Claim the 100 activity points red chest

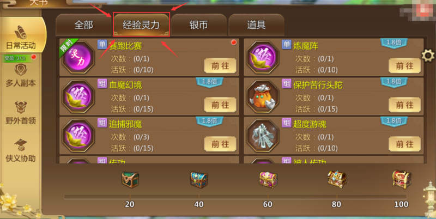tap(402, 180)
